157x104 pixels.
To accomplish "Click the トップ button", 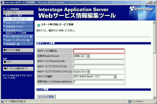I will point(18,62).
